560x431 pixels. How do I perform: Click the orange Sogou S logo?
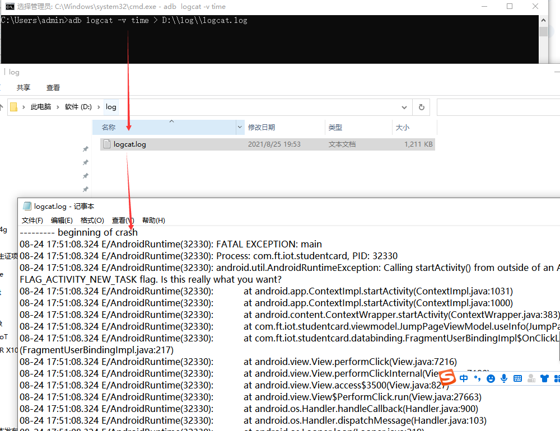tap(446, 378)
